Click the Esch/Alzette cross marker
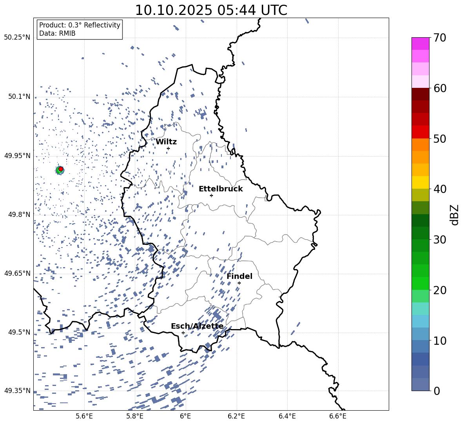The width and height of the screenshot is (464, 424). (183, 333)
